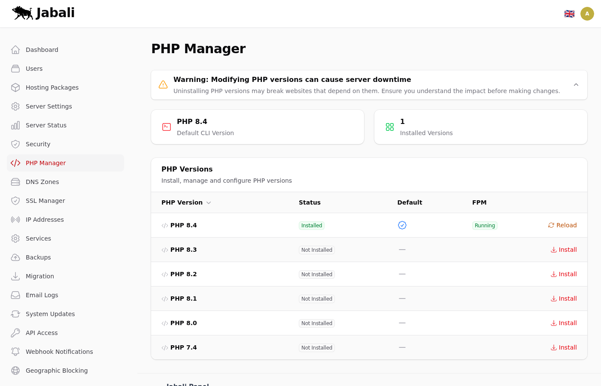
Task: Reload PHP 8.4 FPM
Action: point(562,225)
